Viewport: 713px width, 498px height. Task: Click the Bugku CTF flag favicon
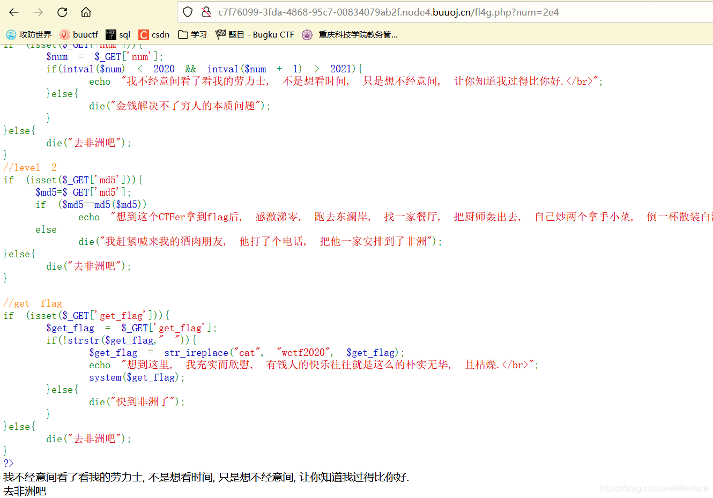220,35
